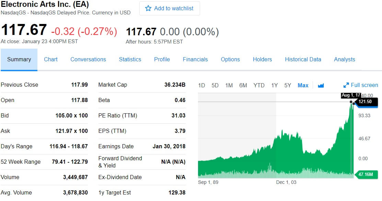382x201 pixels.
Task: Open the Financials tab
Action: point(195,59)
